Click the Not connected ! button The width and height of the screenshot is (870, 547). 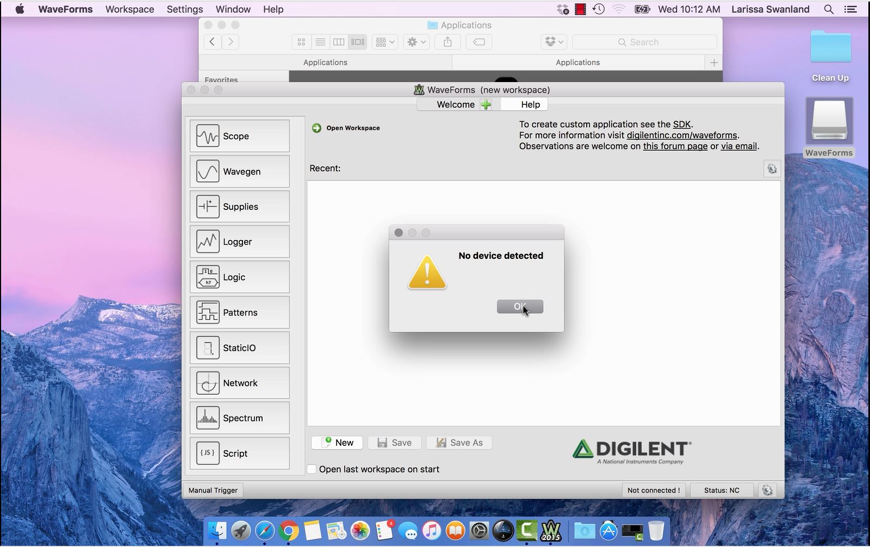[654, 490]
